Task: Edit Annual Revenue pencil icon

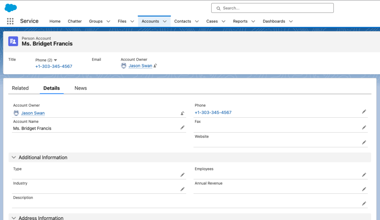Action: pos(364,189)
